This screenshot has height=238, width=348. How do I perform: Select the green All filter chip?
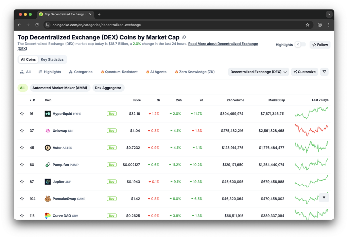[22, 88]
